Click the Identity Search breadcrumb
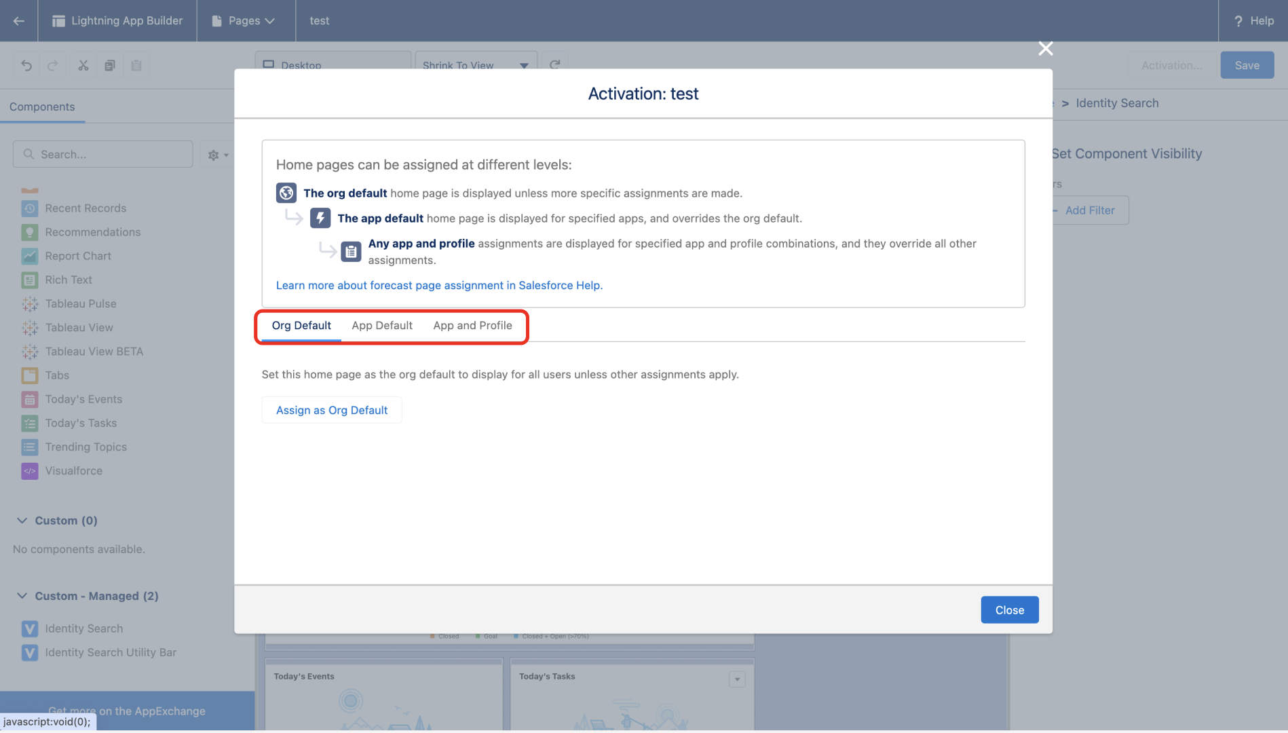 click(x=1117, y=103)
